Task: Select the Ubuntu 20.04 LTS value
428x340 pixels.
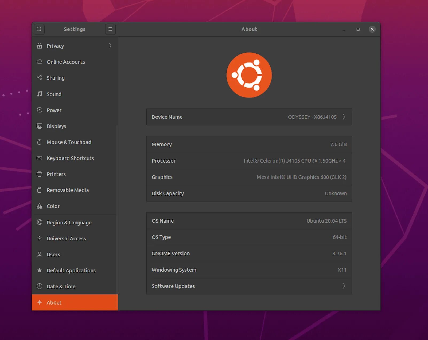Action: (326, 221)
